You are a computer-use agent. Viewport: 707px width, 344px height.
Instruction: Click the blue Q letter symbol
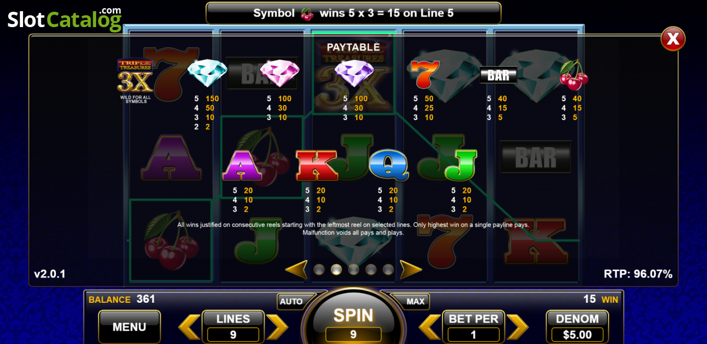coord(389,164)
